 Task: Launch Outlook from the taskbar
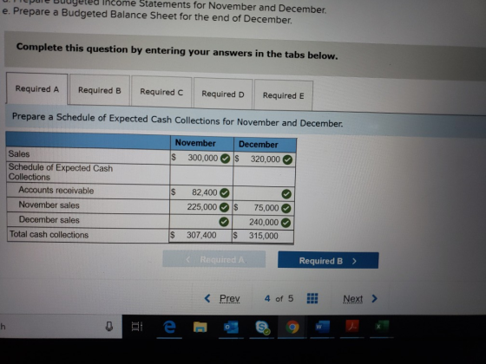click(231, 328)
